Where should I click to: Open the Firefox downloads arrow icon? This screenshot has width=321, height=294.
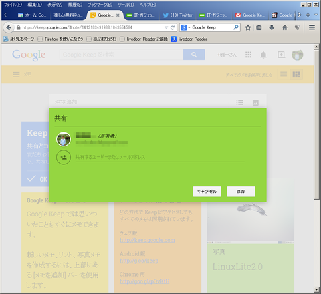point(272,27)
